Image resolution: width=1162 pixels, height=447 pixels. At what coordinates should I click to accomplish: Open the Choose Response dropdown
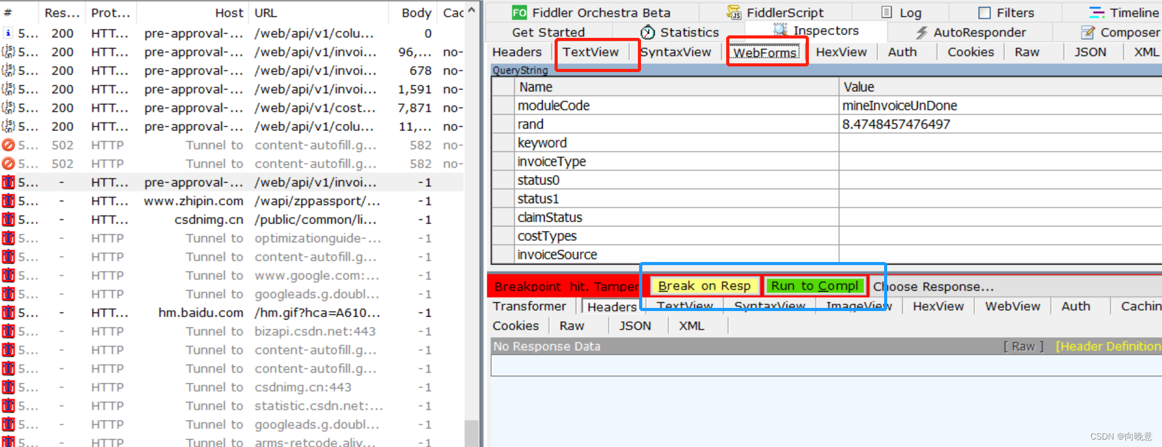[933, 286]
